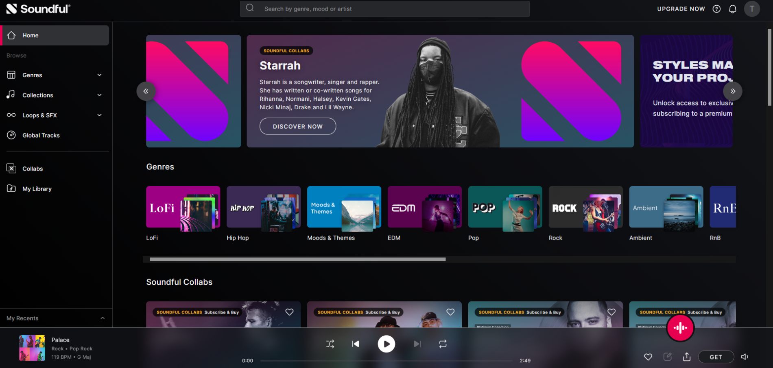The image size is (773, 368).
Task: Favorite the second Soundful Collabs card
Action: 450,312
